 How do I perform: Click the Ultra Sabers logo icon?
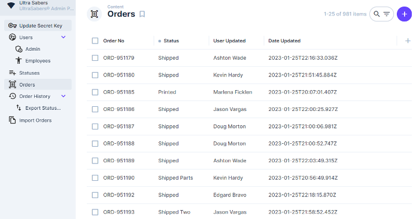pos(11,5)
